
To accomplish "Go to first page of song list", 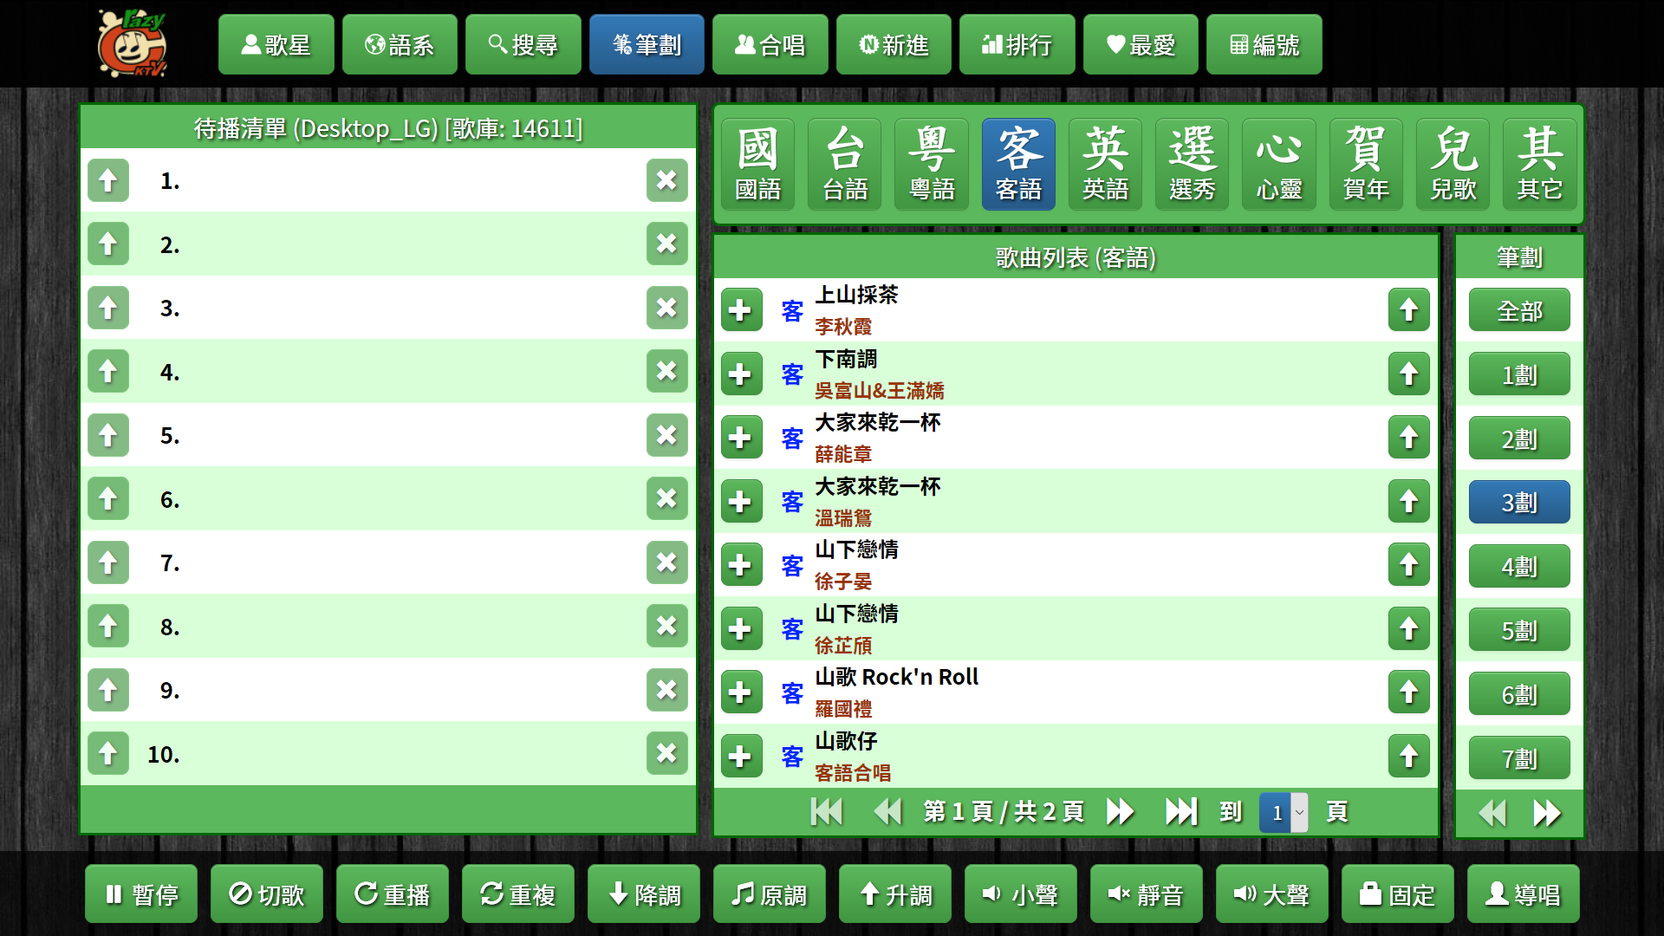I will coord(826,812).
